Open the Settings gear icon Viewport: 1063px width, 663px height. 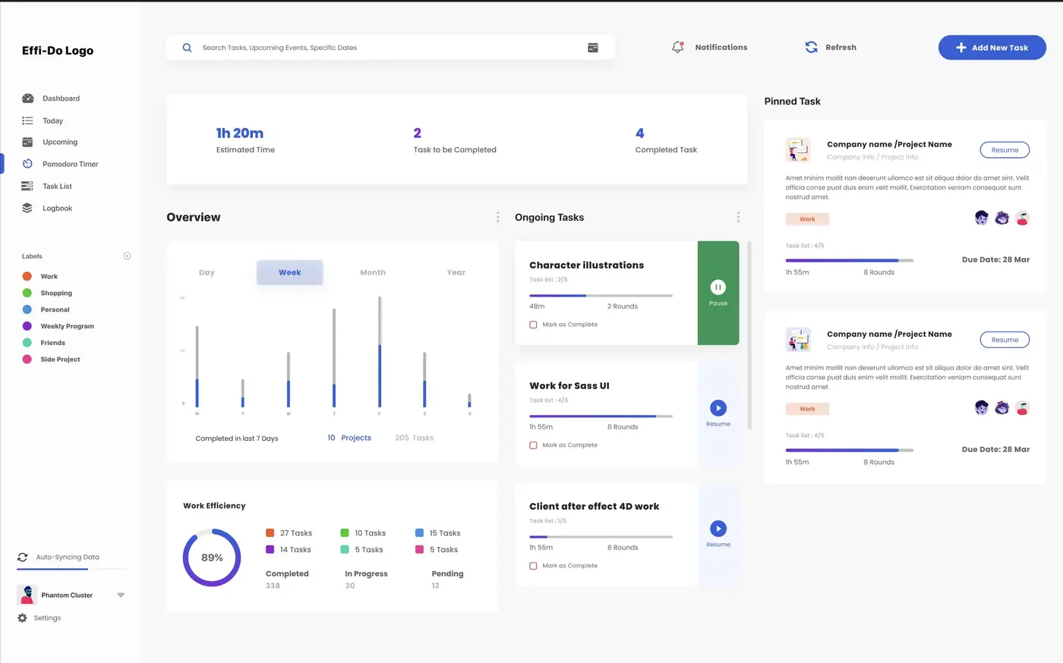pos(22,618)
